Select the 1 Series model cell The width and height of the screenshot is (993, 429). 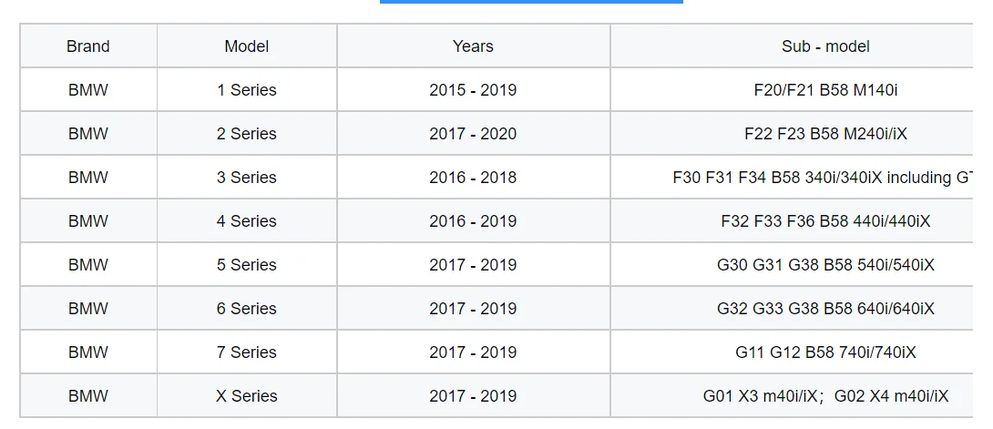click(x=247, y=90)
